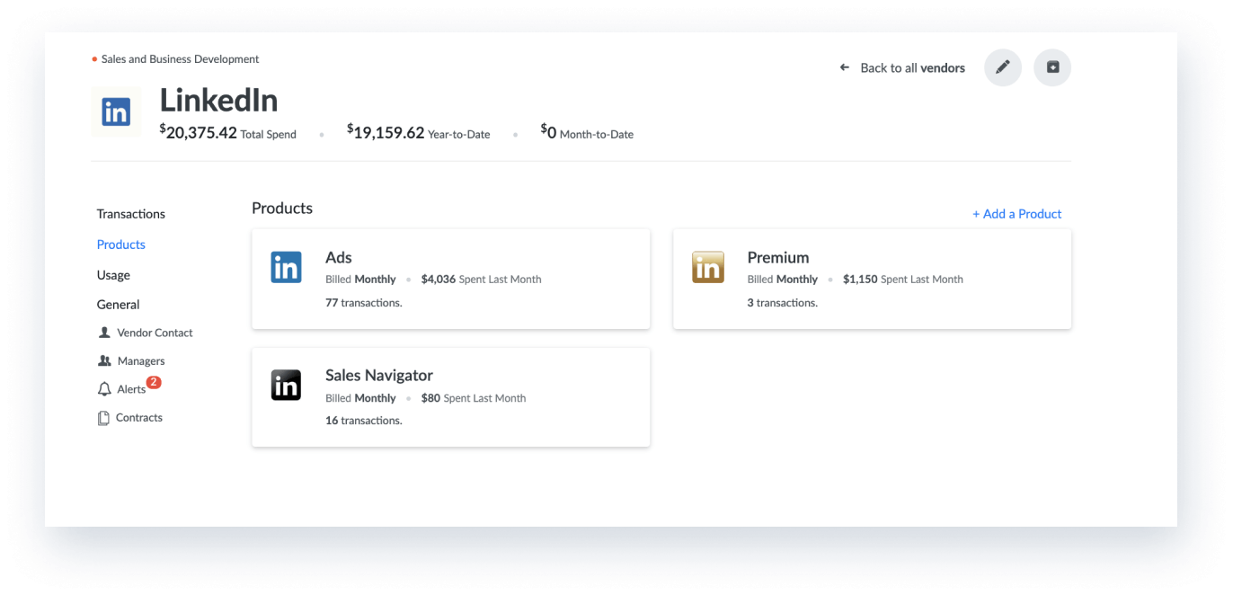This screenshot has width=1233, height=595.
Task: Click the $19,159.62 Year-to-Date figure
Action: [x=419, y=133]
